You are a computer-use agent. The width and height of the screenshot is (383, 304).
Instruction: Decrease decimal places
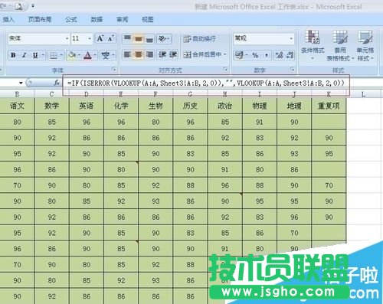(290, 55)
